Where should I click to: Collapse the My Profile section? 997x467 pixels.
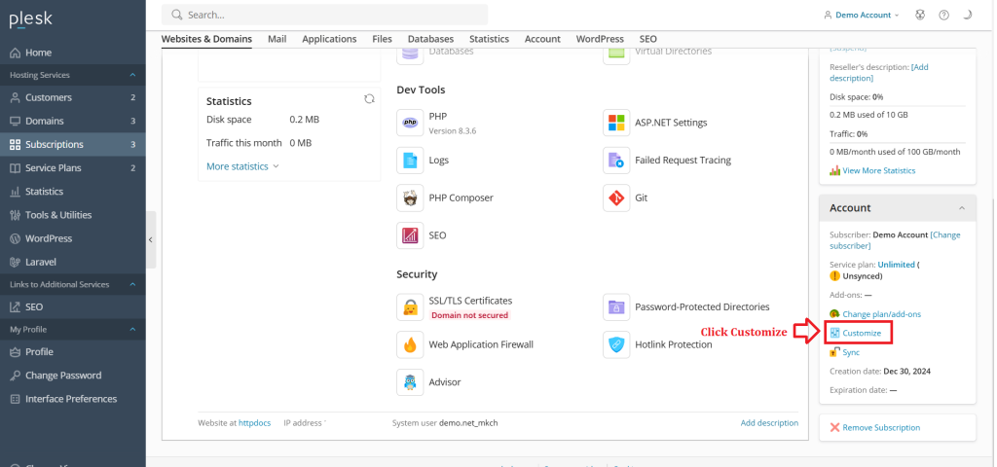[132, 330]
